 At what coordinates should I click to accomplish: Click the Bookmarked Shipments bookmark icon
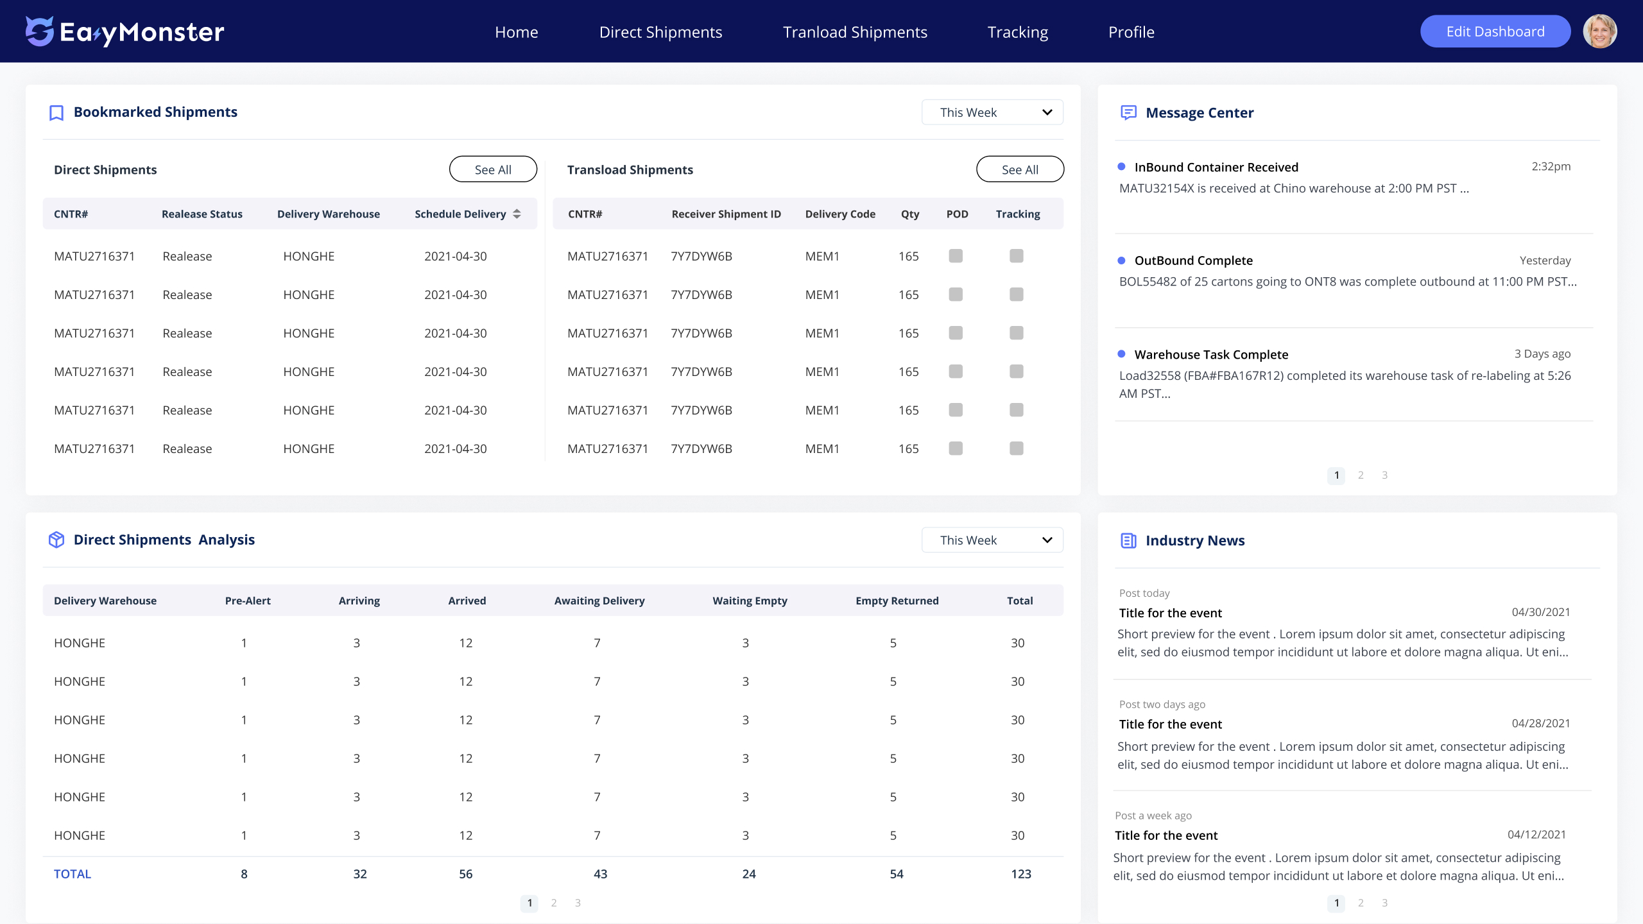[x=56, y=113]
